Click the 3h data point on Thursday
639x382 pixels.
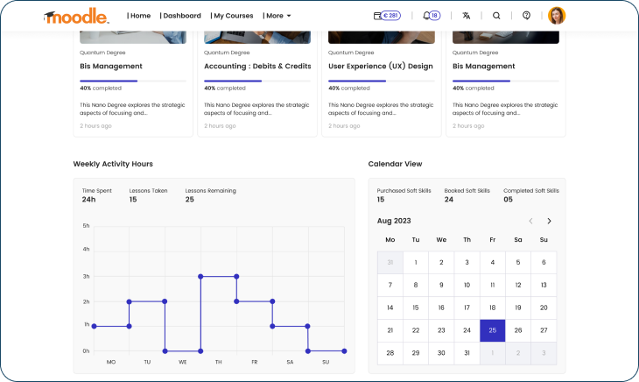click(x=200, y=276)
